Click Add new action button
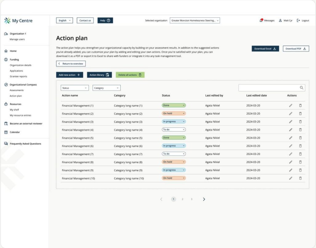The width and height of the screenshot is (316, 248). click(x=70, y=75)
